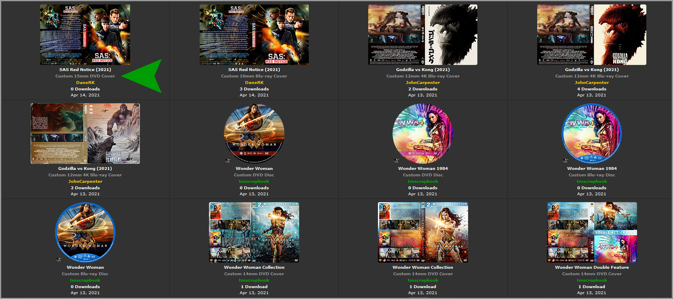
Task: Click tmscrapbook under the Wonder Woman Custom Blu-ray Disc
Action: (x=85, y=280)
